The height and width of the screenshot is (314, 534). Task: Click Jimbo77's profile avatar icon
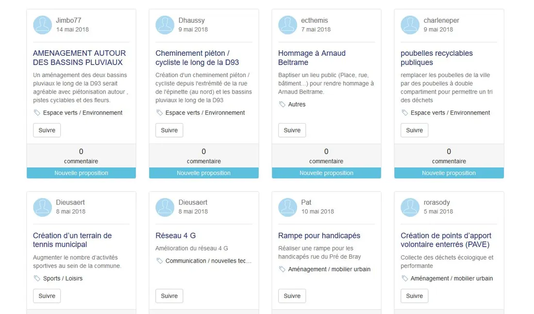click(42, 25)
